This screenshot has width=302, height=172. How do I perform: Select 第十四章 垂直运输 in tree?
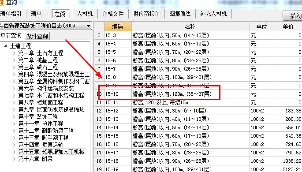click(41, 145)
